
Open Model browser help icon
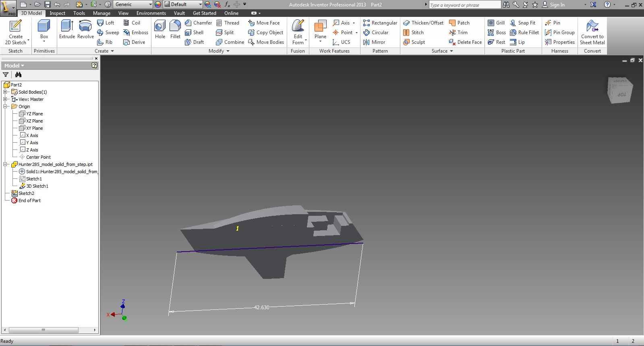(x=94, y=65)
